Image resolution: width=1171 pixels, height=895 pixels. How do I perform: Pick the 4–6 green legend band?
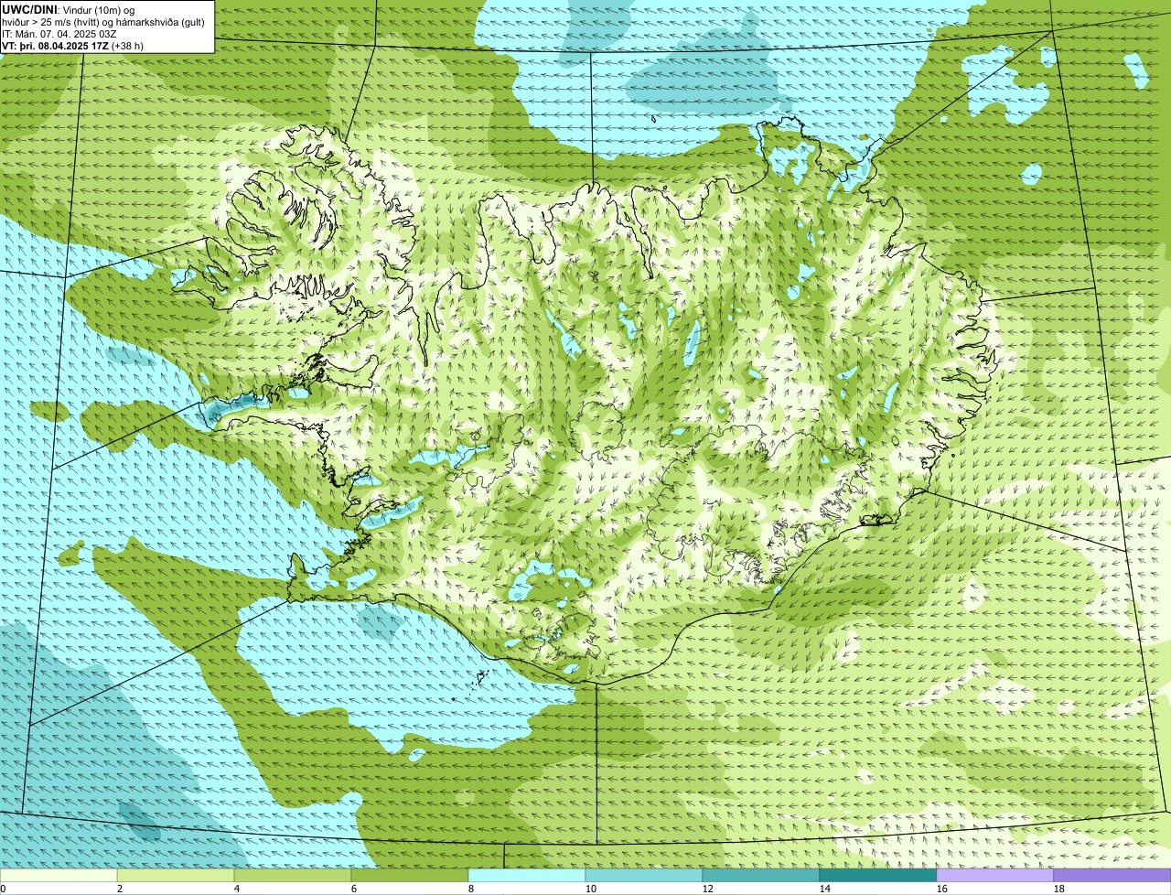(293, 875)
